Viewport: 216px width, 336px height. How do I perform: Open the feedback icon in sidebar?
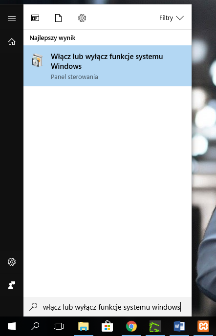pyautogui.click(x=12, y=285)
